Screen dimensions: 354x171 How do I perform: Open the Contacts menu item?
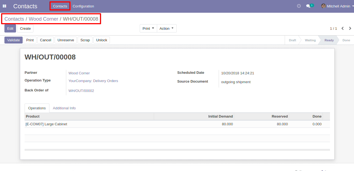coord(60,6)
